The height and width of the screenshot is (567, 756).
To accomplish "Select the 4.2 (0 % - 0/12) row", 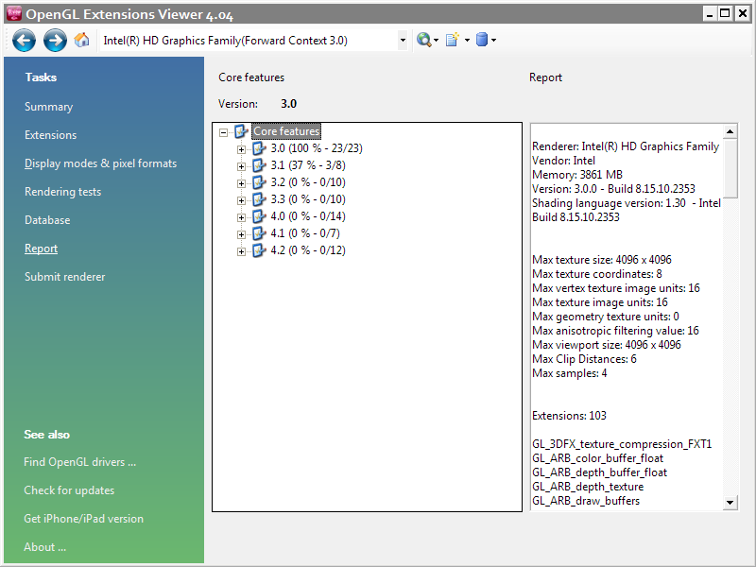I will [308, 250].
